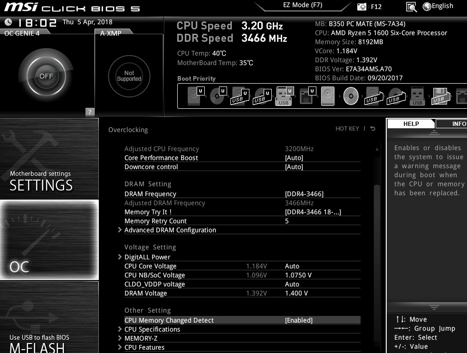Select the legacy USB key boot icon
Image resolution: width=467 pixels, height=353 pixels.
(417, 96)
